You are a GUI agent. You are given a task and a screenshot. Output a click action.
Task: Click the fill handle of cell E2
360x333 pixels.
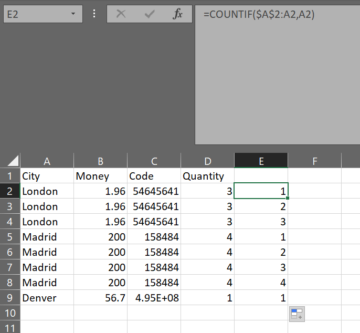point(288,198)
